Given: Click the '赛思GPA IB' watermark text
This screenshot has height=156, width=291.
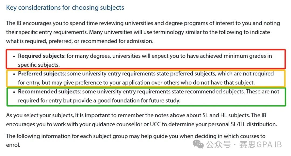Looking at the screenshot, I should (x=261, y=144).
